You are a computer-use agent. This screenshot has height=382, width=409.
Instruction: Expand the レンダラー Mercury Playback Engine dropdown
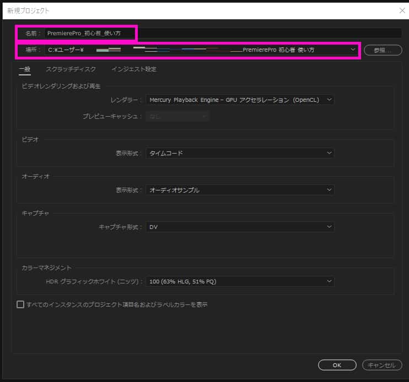[240, 100]
